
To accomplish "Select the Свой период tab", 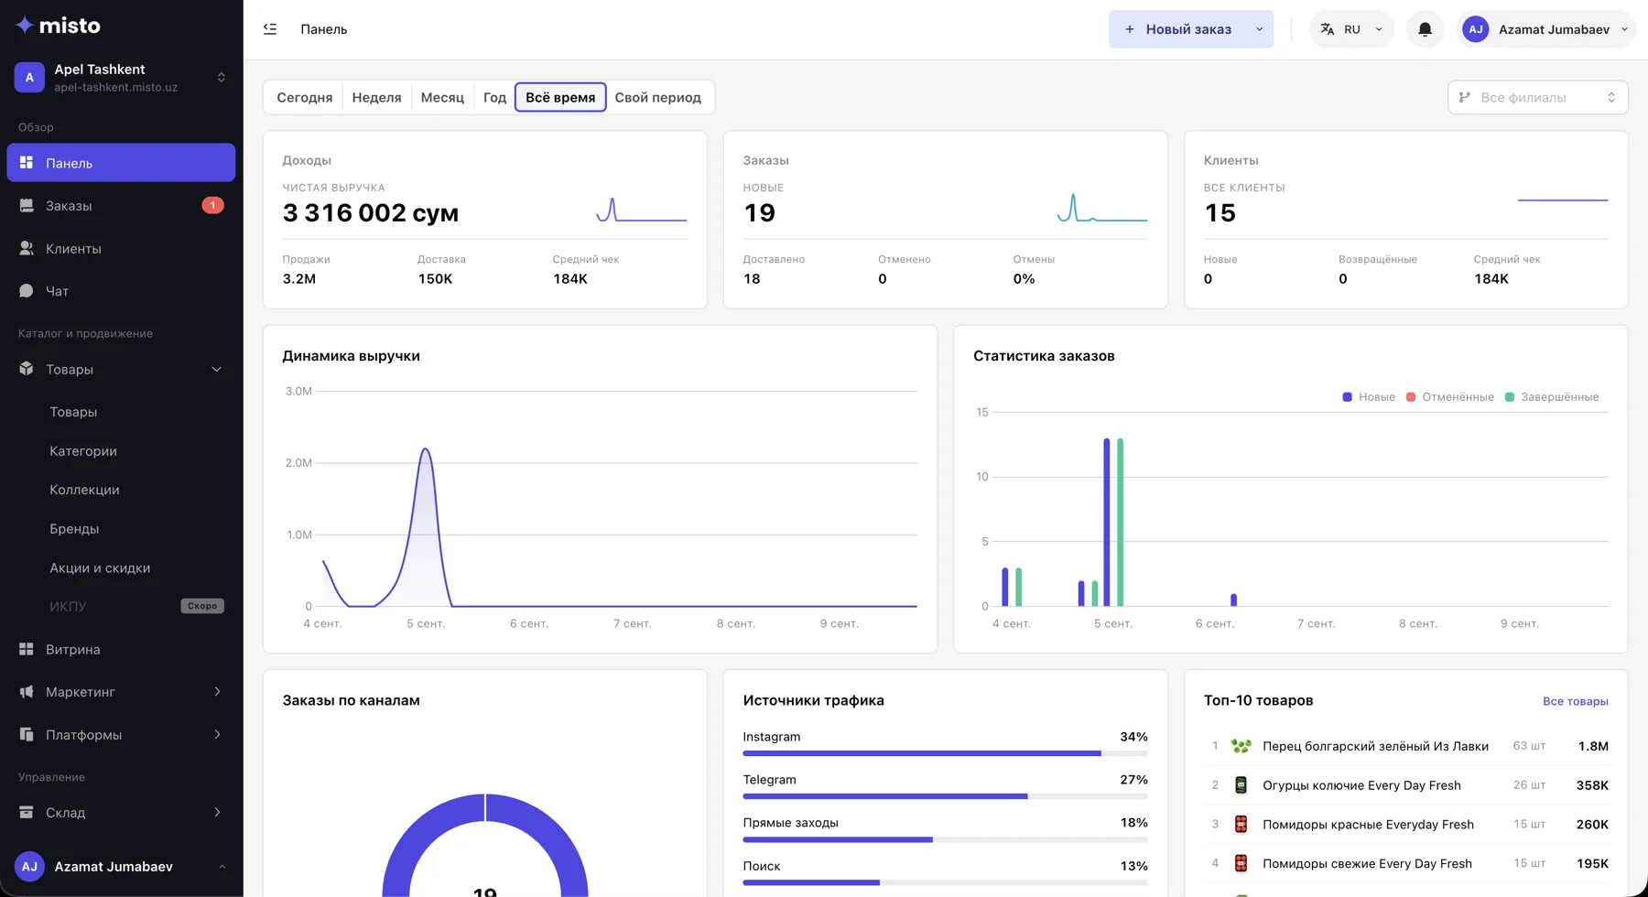I will (x=658, y=97).
